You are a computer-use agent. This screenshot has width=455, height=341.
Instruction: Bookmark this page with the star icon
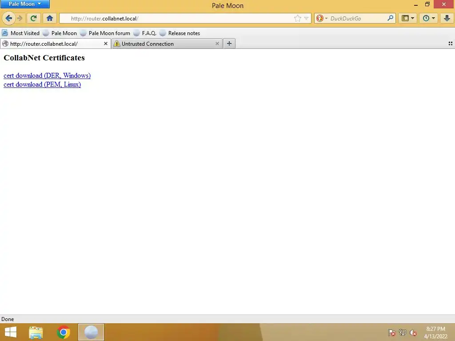[297, 18]
